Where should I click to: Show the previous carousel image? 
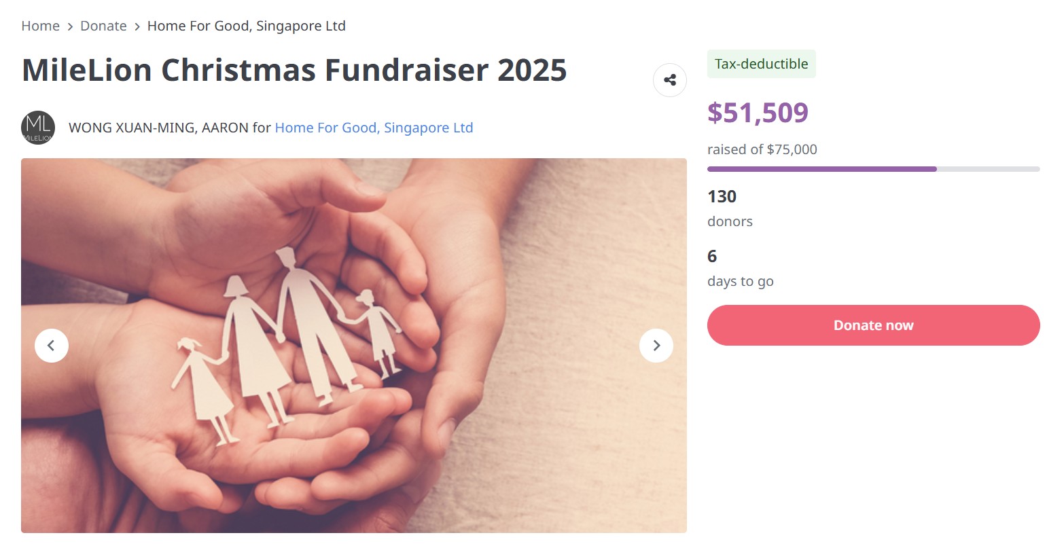(x=52, y=346)
